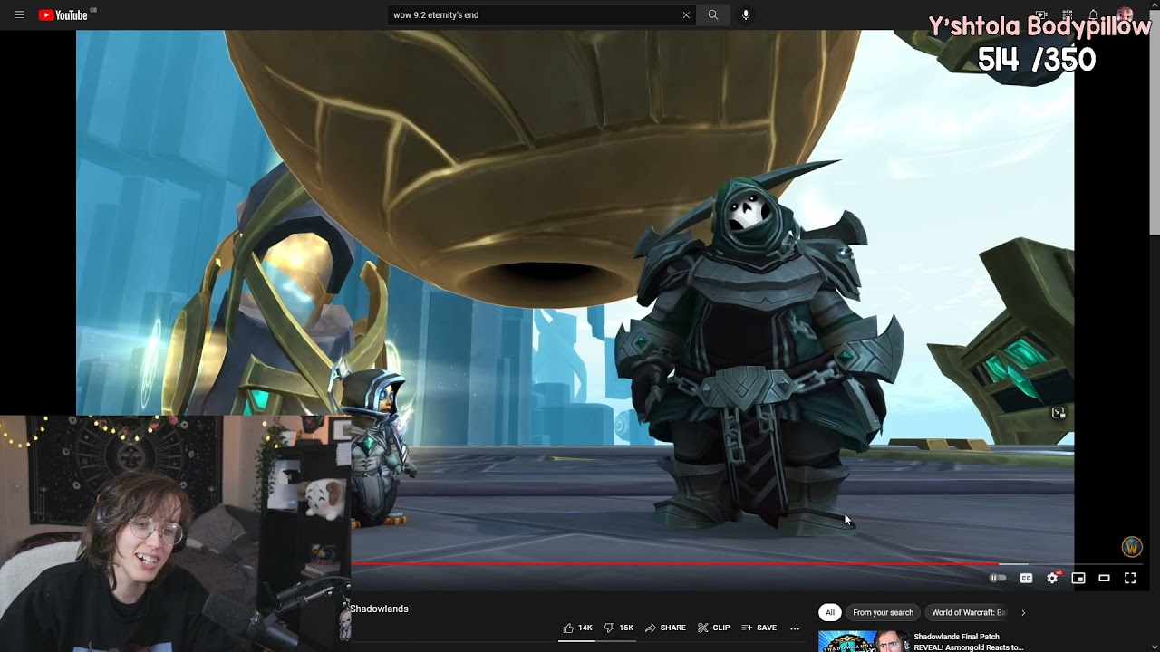1160x652 pixels.
Task: Click the expand icon at the video's right edge
Action: coord(1058,413)
